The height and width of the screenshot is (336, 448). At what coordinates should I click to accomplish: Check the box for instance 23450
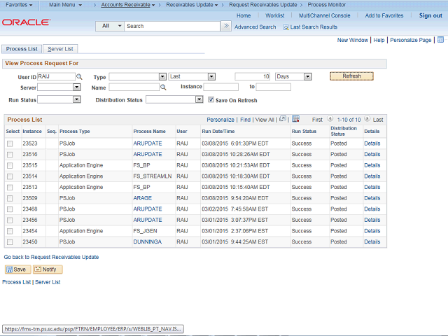(x=10, y=241)
